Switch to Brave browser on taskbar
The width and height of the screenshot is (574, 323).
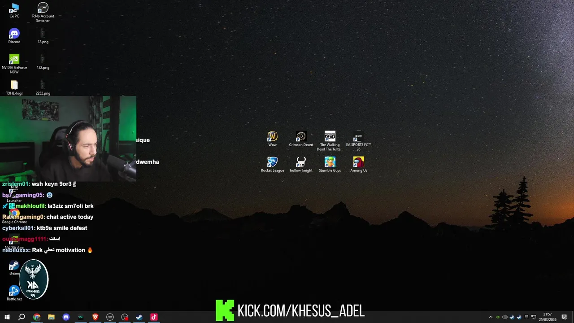point(95,317)
